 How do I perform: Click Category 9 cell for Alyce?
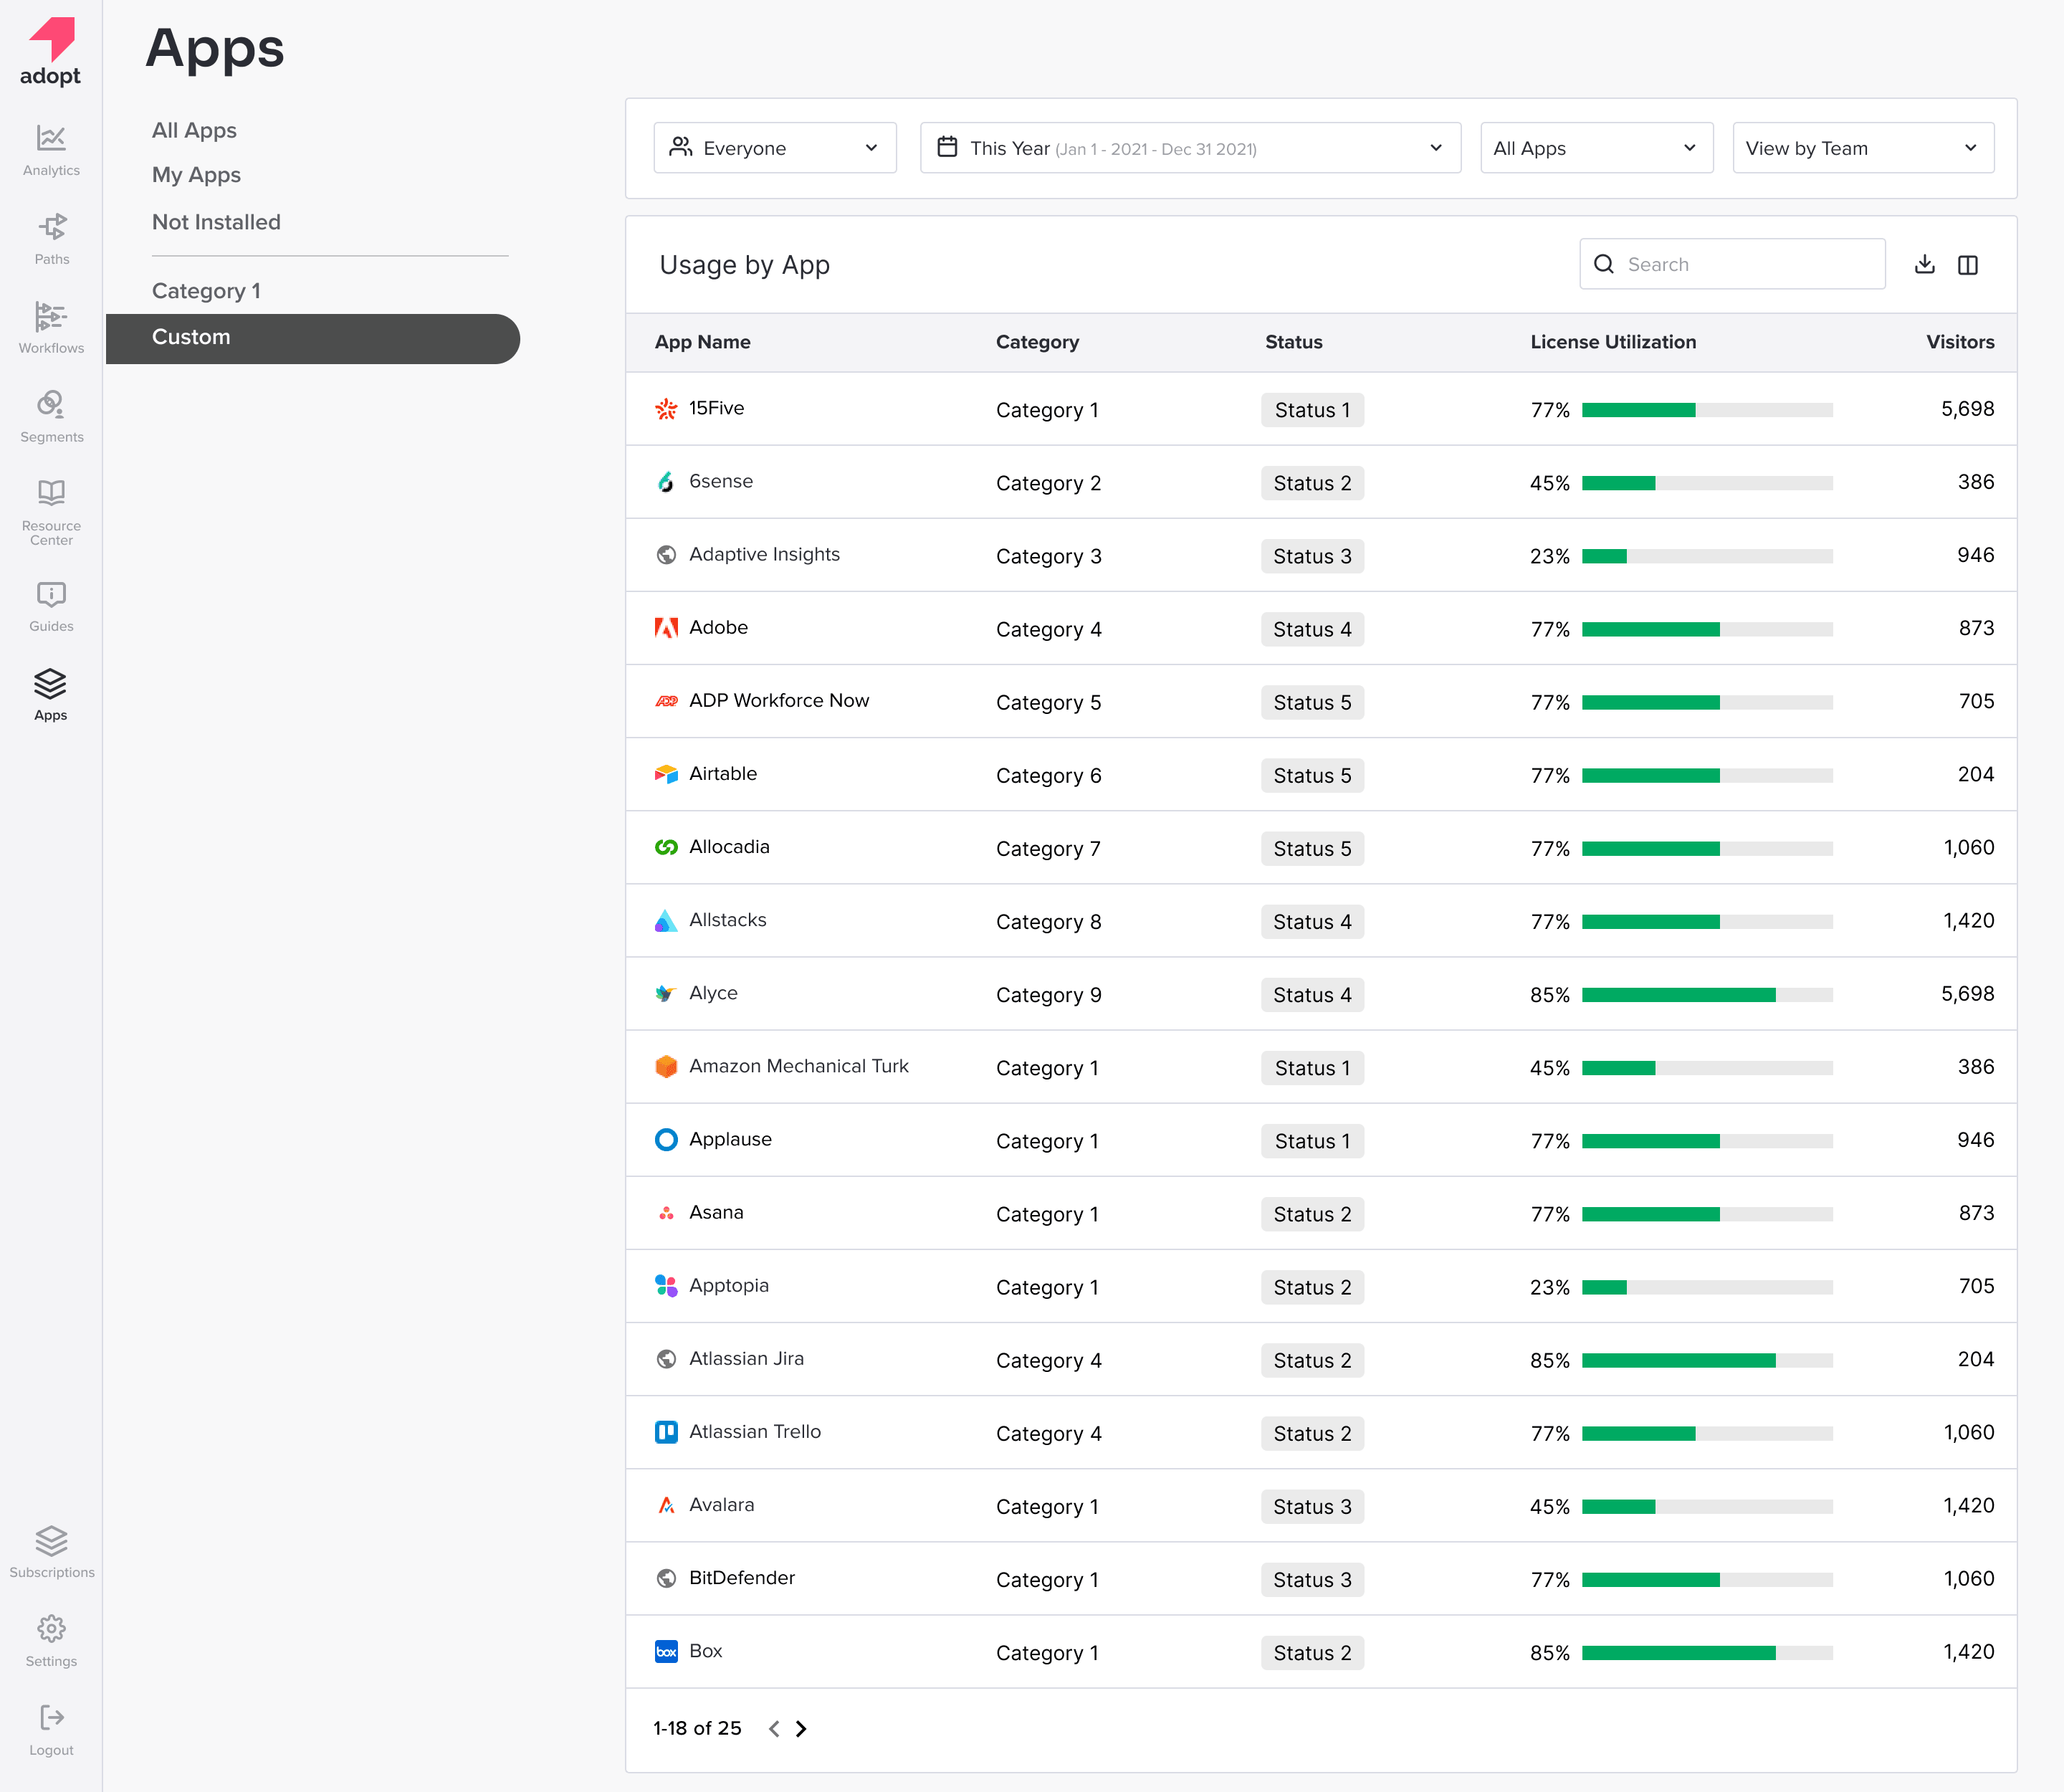[x=1048, y=995]
